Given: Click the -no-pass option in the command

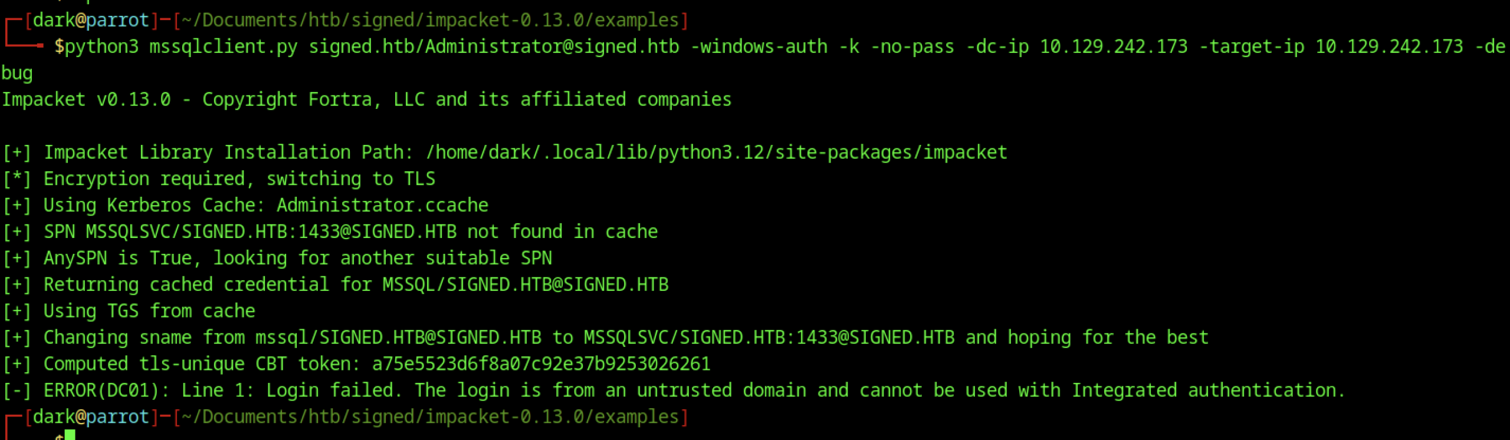Looking at the screenshot, I should pyautogui.click(x=912, y=47).
